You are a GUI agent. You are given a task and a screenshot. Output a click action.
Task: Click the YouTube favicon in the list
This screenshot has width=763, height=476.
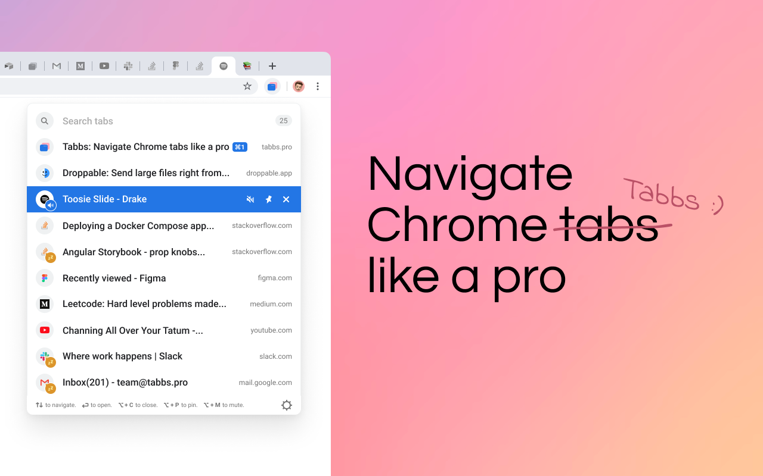click(x=45, y=330)
